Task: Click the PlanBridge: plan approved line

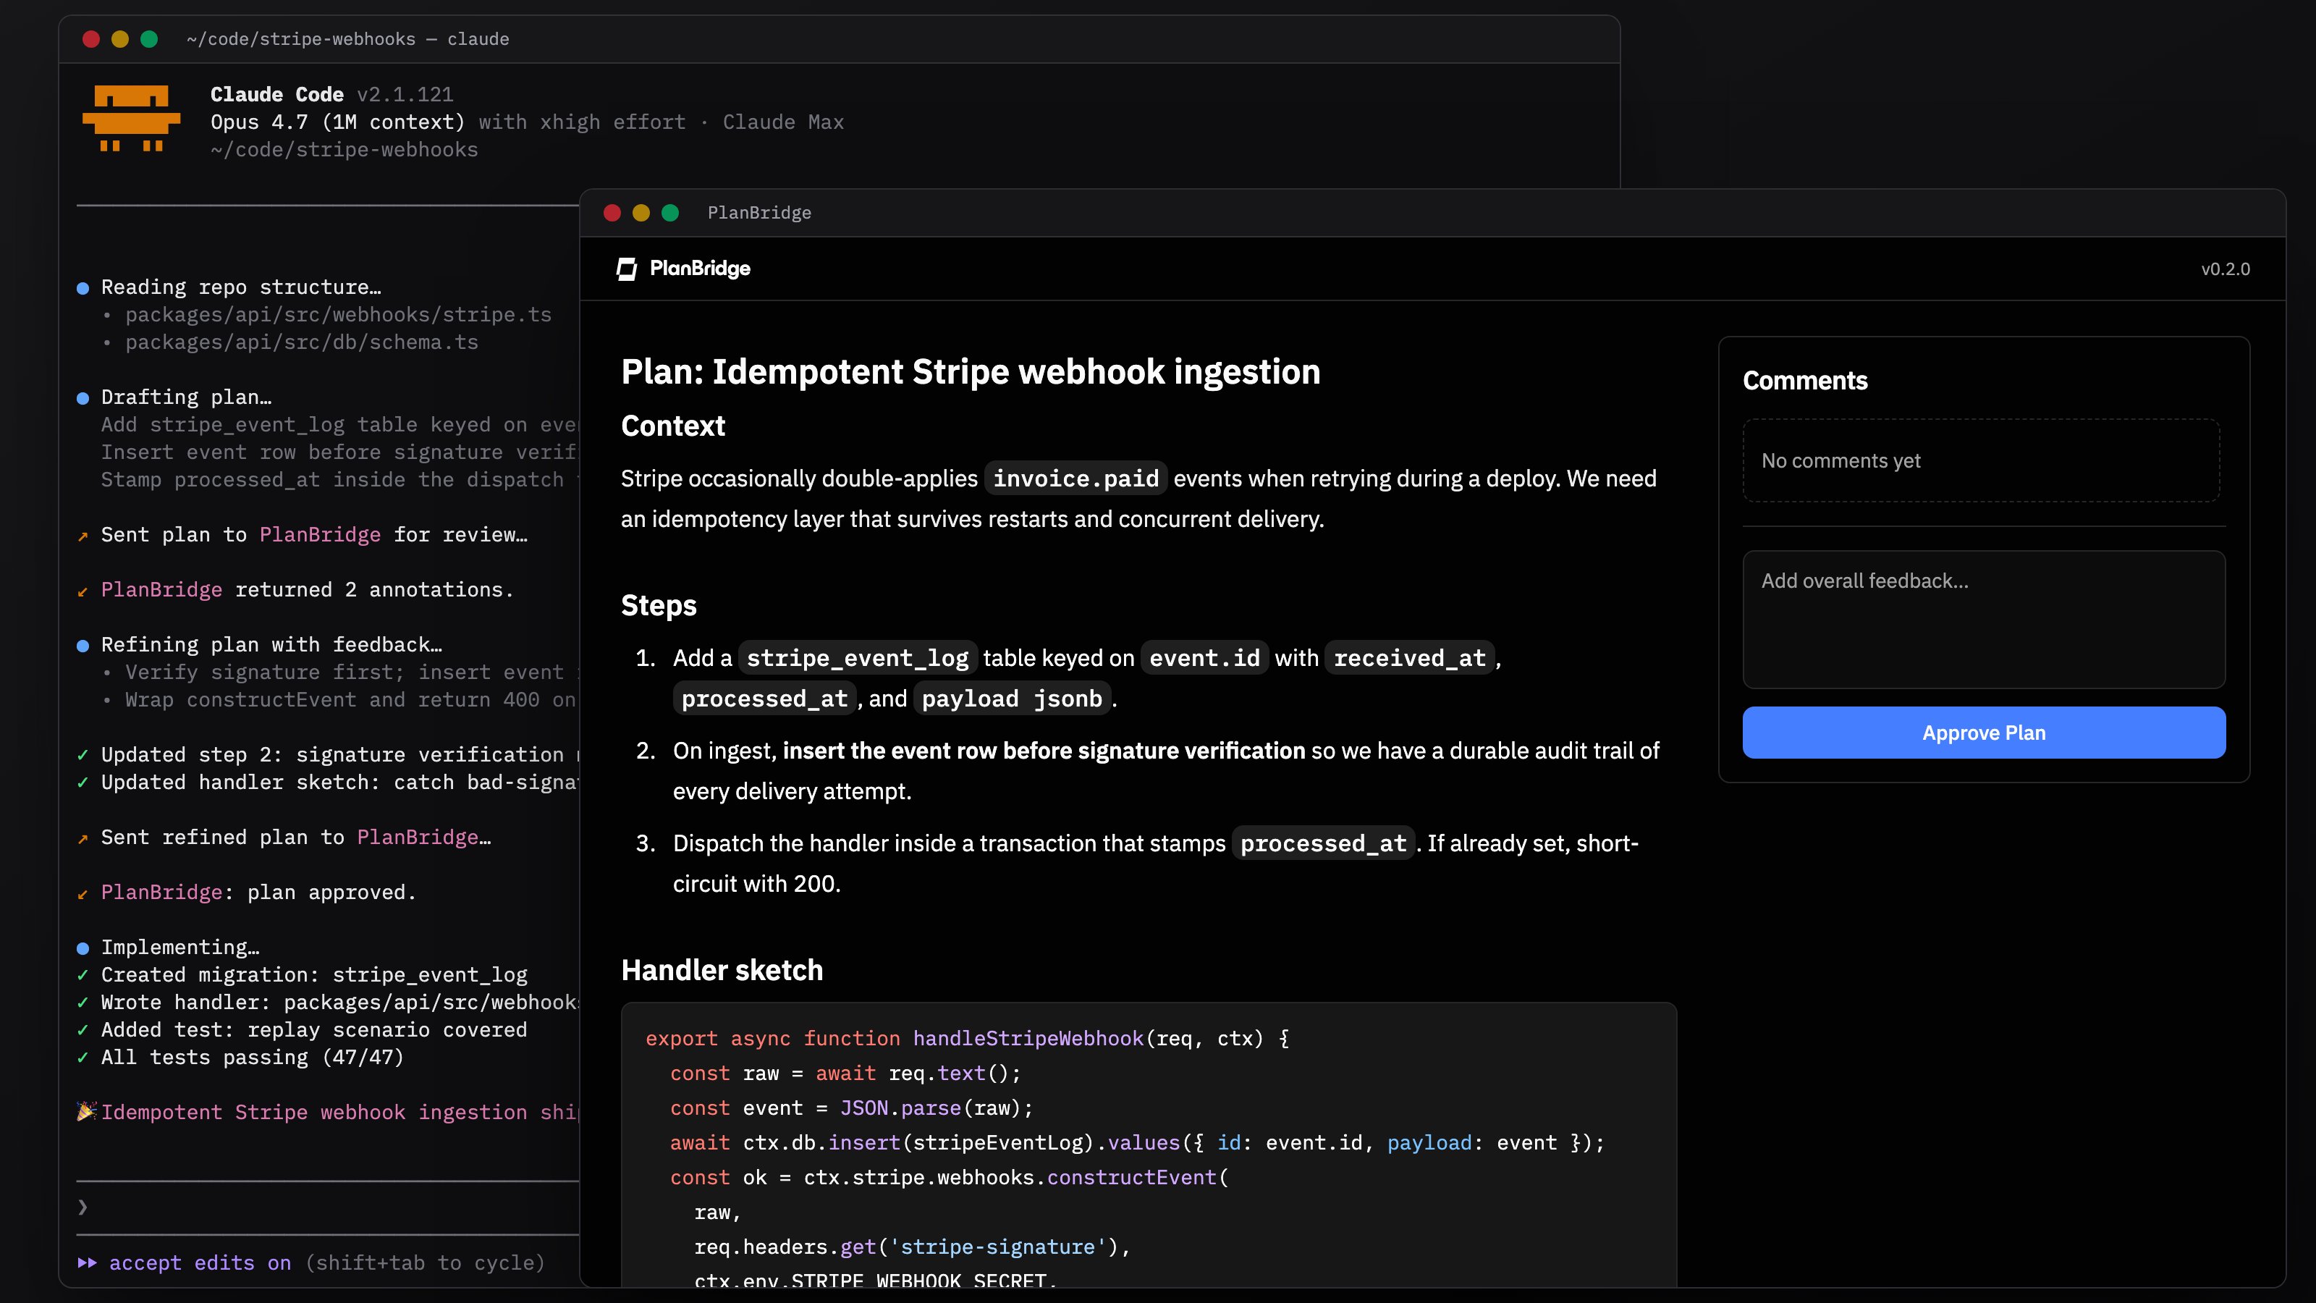Action: [258, 892]
